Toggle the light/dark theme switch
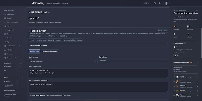 [x=146, y=3]
